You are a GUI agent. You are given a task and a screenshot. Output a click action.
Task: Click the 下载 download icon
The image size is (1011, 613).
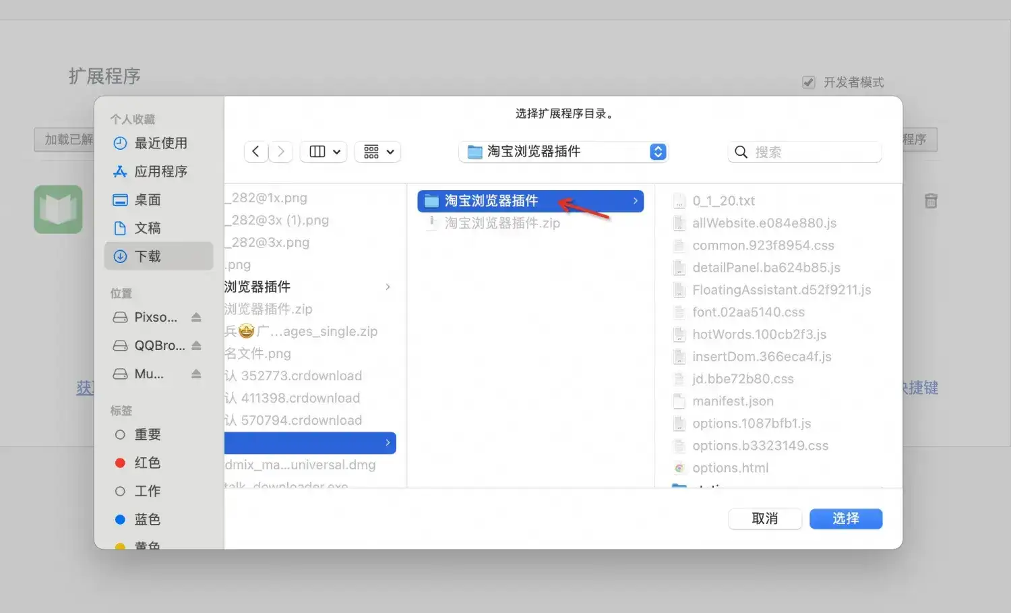120,256
